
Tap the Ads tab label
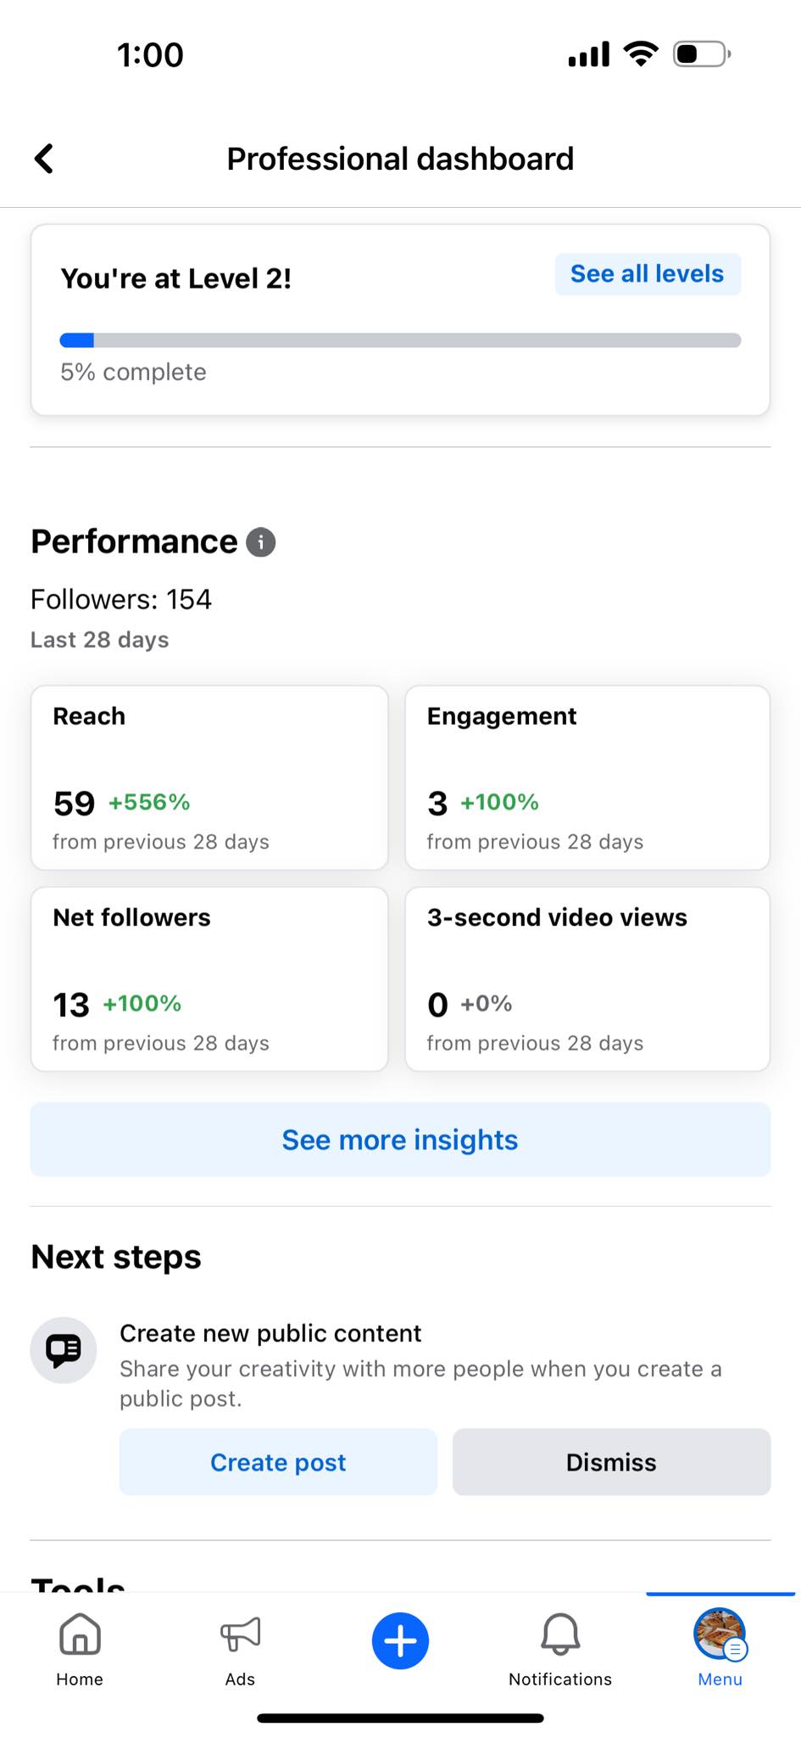coord(240,1679)
